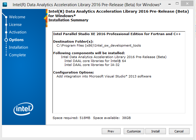This screenshot has height=140, width=196.
Task: Open the Customize options
Action: pos(134,131)
